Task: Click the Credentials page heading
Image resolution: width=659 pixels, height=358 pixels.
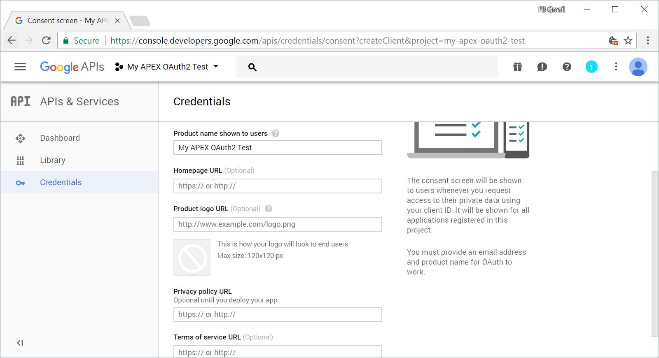Action: [202, 102]
